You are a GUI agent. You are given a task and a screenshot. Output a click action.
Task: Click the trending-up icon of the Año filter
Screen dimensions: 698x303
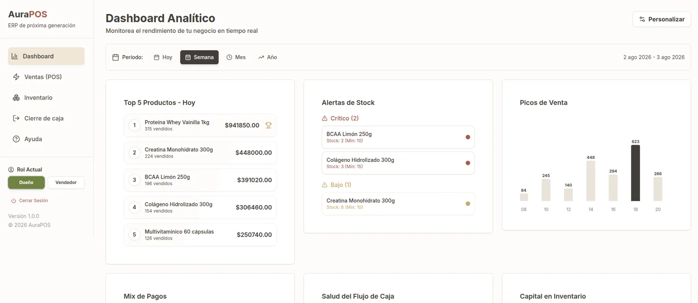[x=261, y=57]
